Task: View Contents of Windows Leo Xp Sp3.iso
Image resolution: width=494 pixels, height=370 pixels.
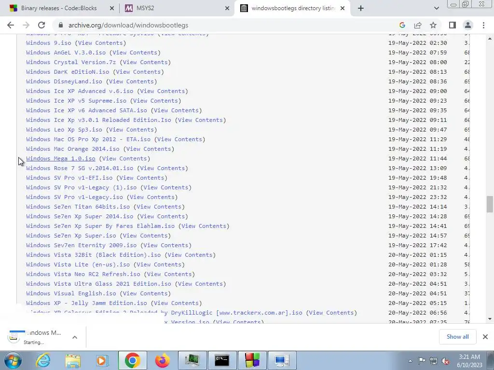Action: [x=131, y=130]
